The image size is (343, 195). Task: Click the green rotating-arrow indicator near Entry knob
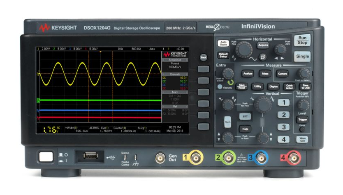[x=230, y=82]
